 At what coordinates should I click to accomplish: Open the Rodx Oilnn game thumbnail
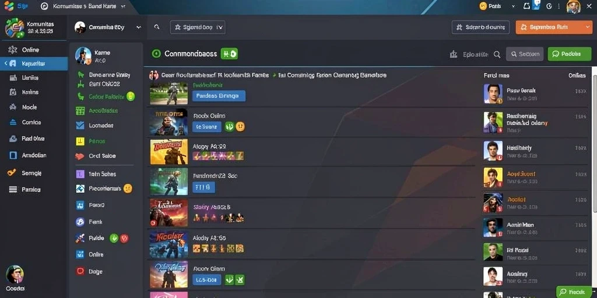(x=168, y=122)
